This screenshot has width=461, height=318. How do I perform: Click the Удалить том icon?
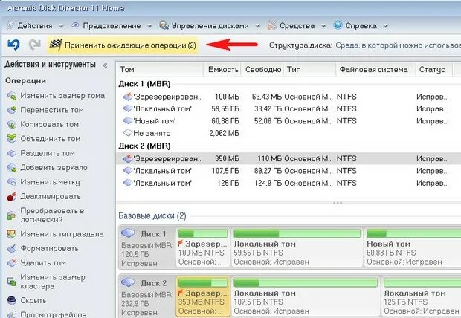pyautogui.click(x=12, y=263)
